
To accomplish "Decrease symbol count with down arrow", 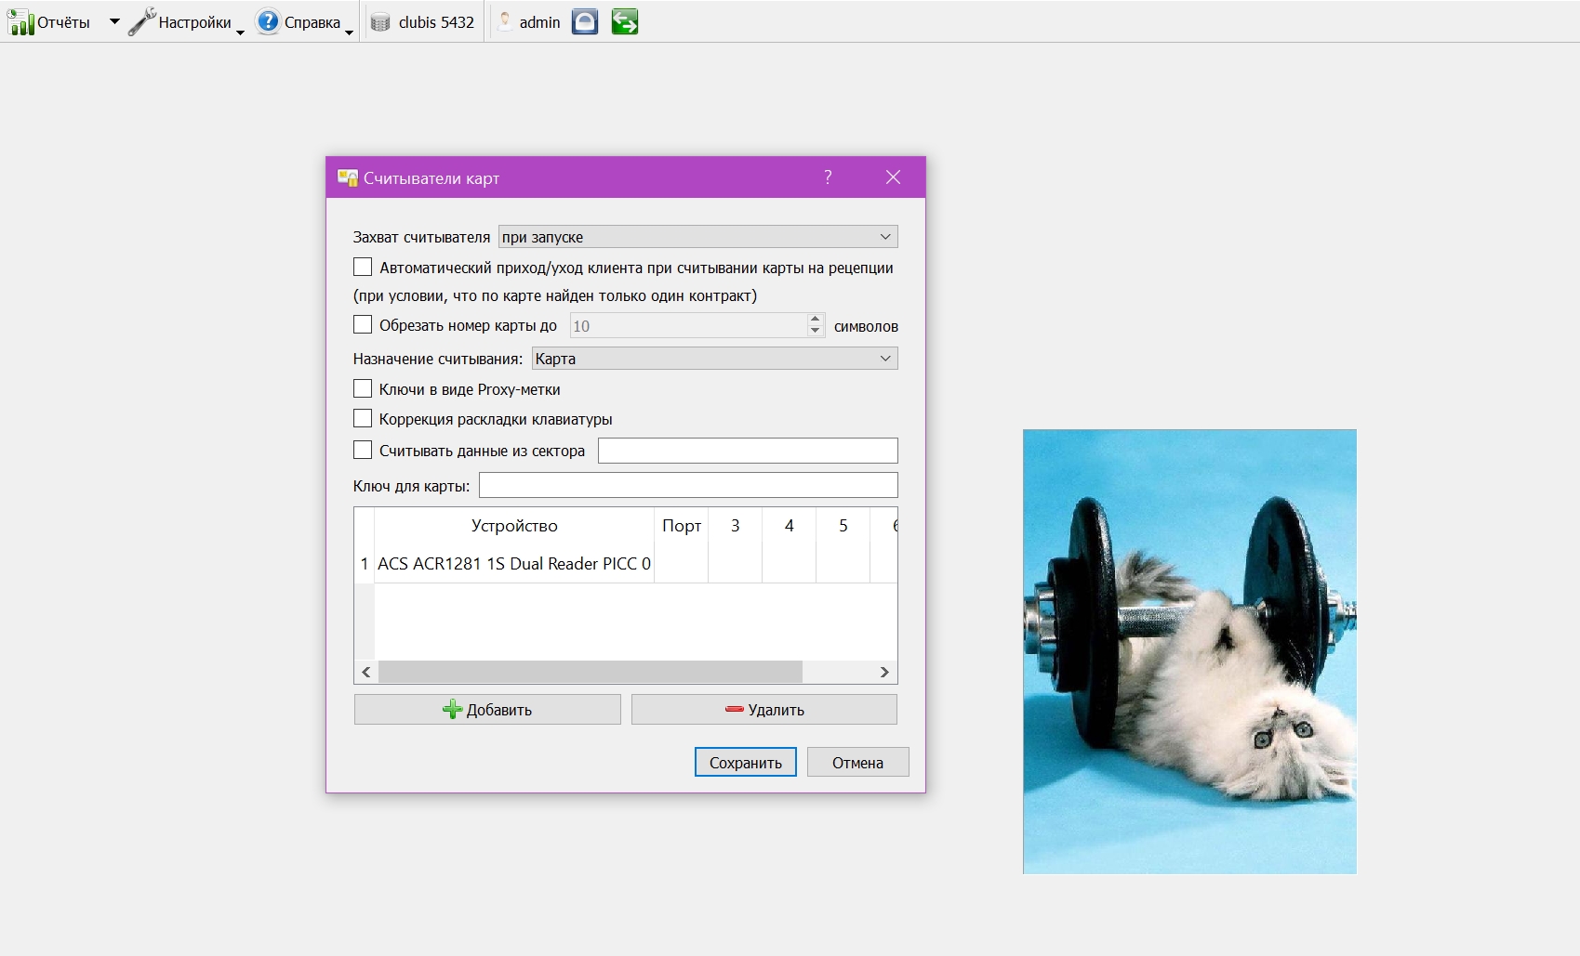I will (816, 332).
